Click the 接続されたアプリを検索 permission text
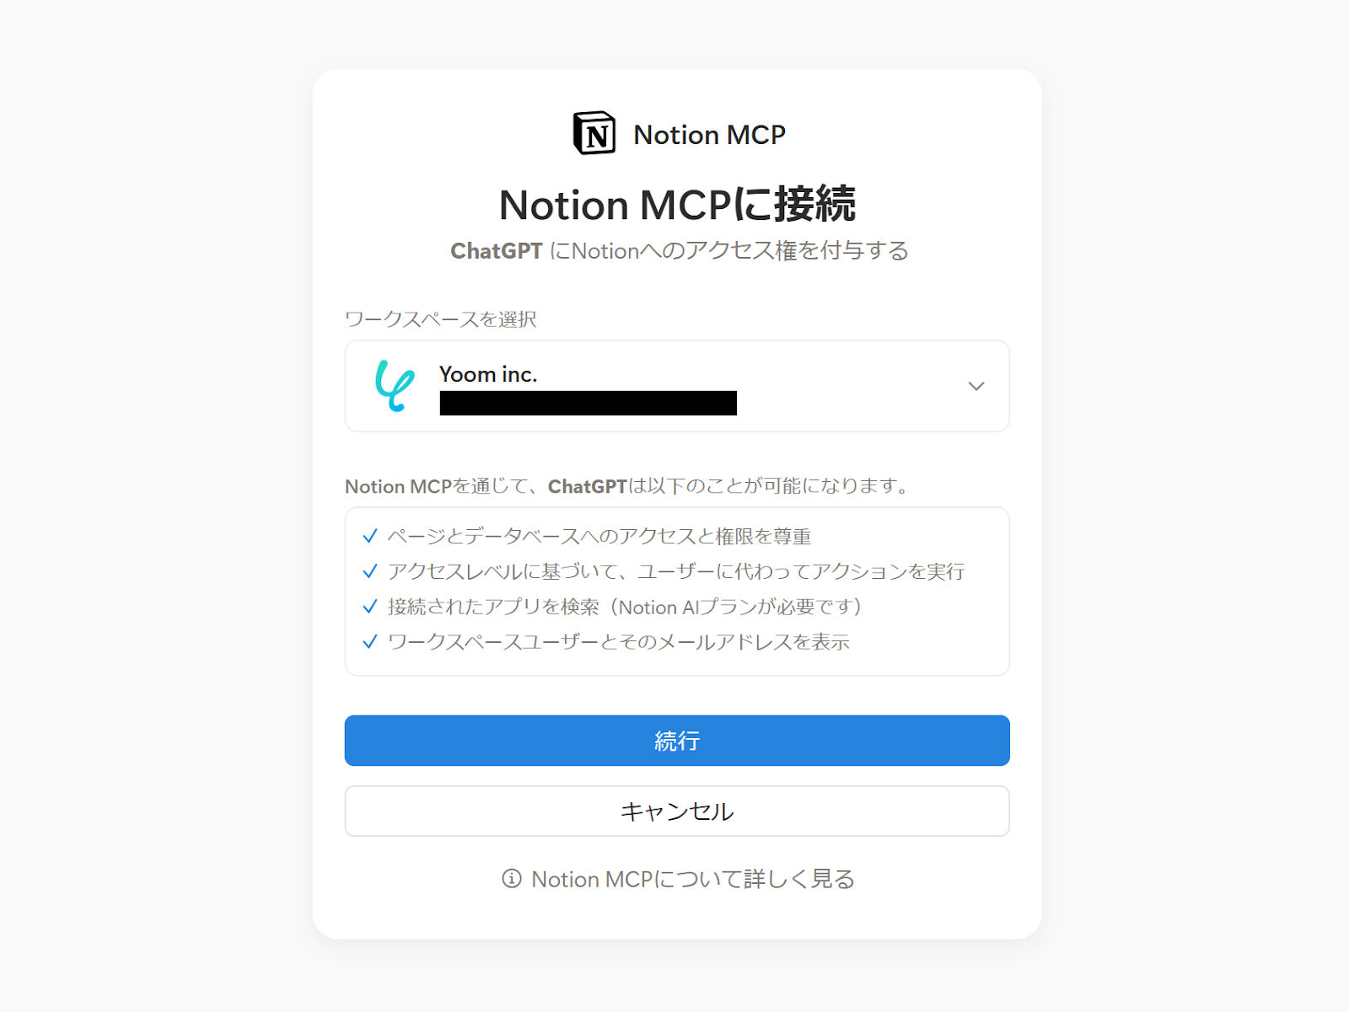The width and height of the screenshot is (1349, 1012). coord(625,607)
